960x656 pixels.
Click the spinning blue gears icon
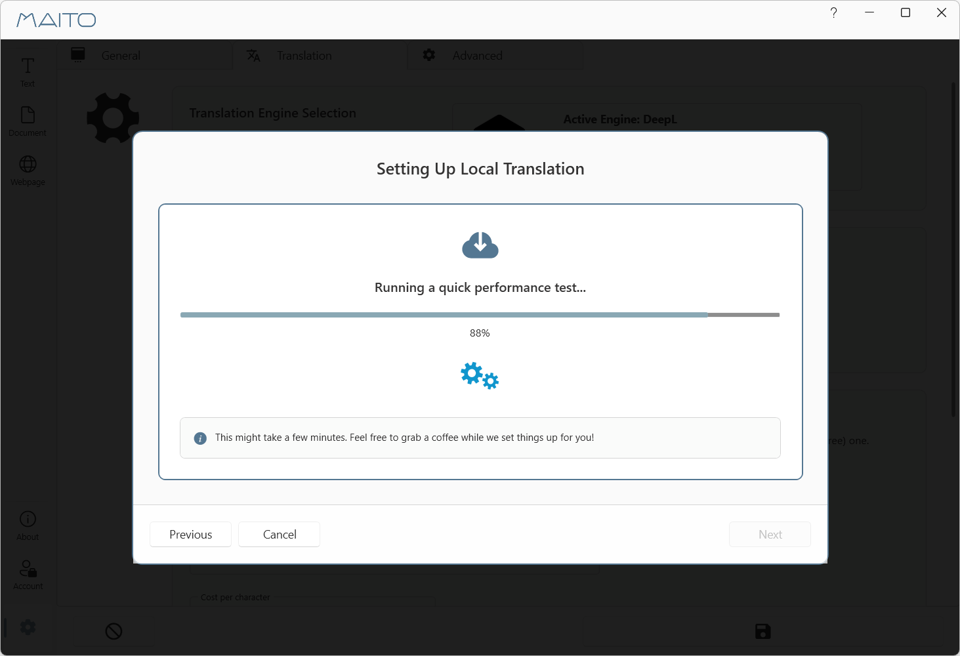(x=480, y=375)
